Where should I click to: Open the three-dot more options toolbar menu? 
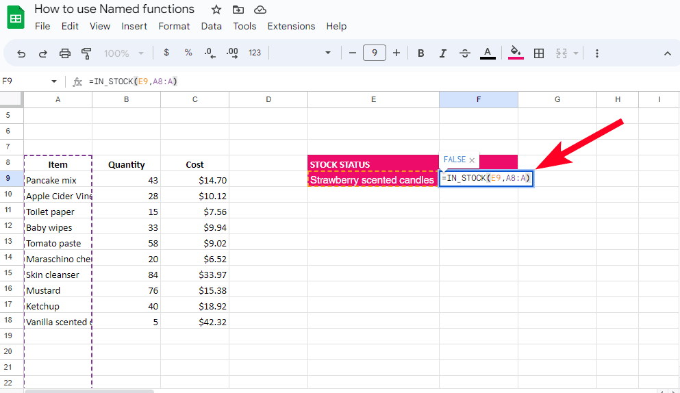597,53
